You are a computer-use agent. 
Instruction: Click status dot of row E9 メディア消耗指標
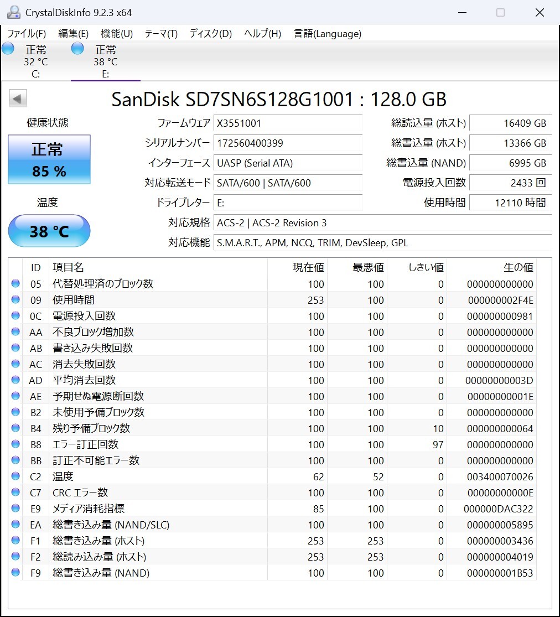click(15, 508)
